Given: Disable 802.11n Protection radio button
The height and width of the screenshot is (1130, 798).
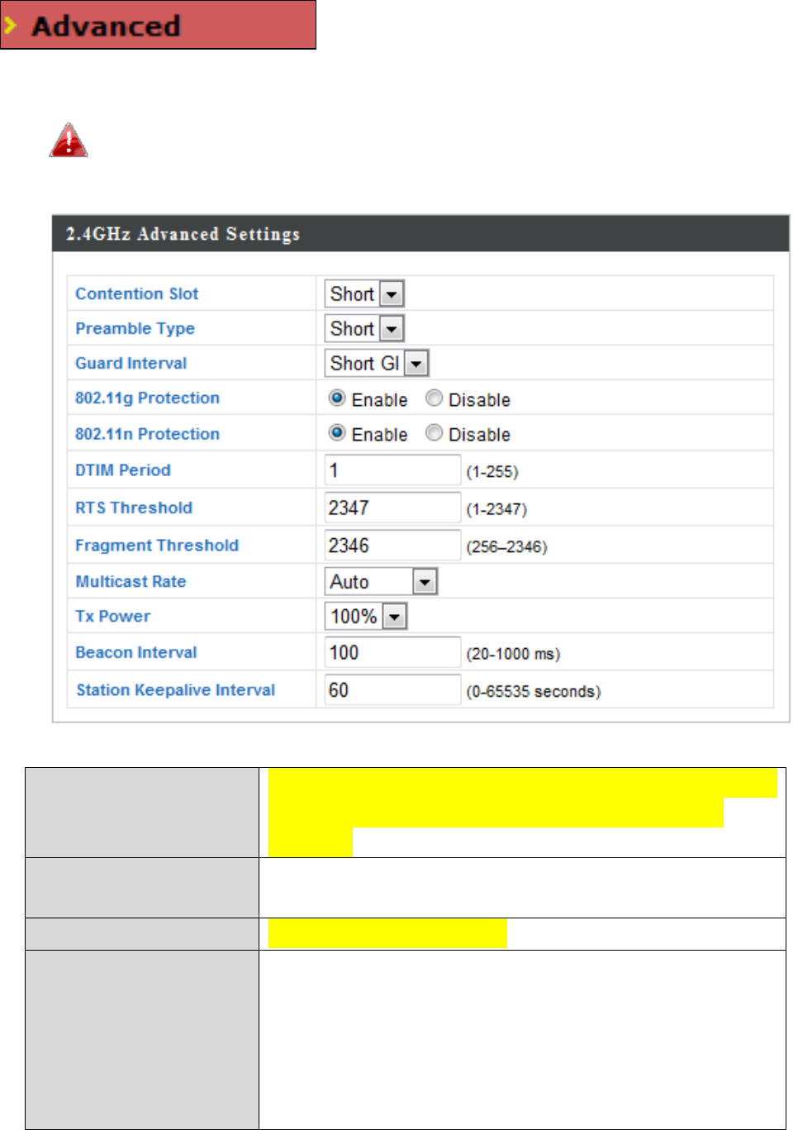Looking at the screenshot, I should (x=434, y=432).
